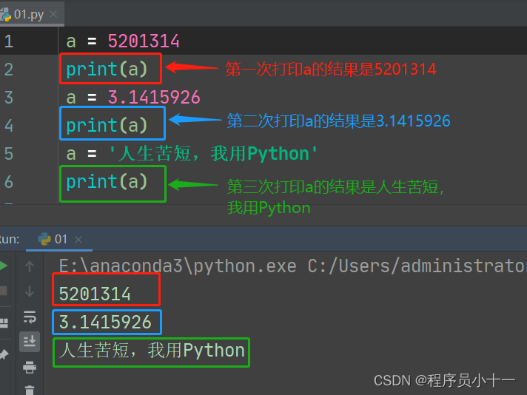Click line number 6 in the gutter

pyautogui.click(x=9, y=182)
